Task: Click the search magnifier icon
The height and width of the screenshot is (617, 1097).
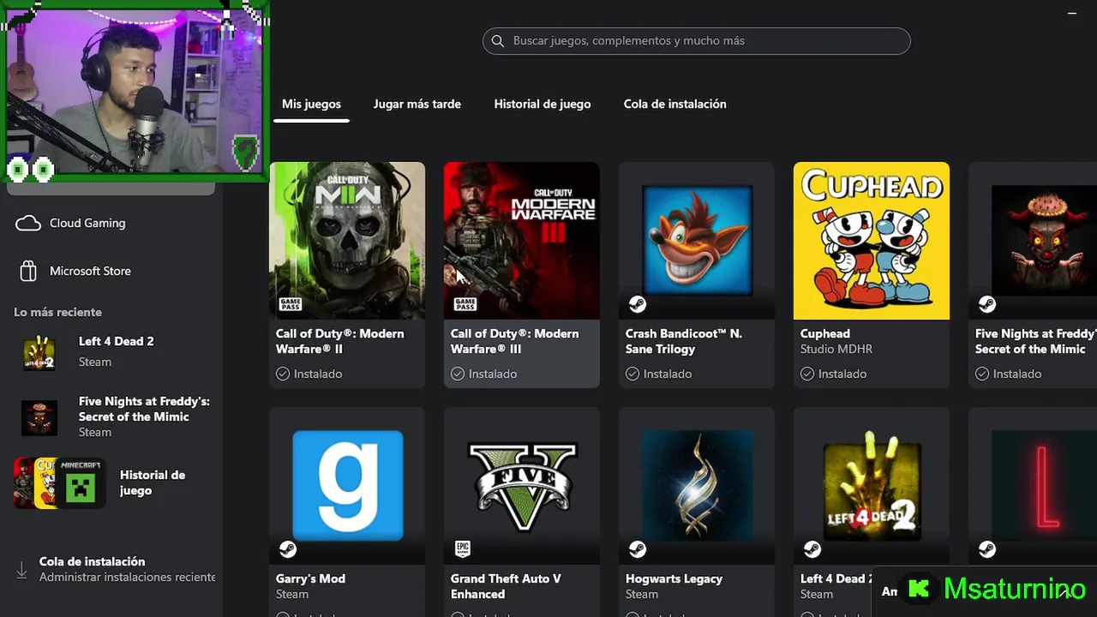Action: 498,41
